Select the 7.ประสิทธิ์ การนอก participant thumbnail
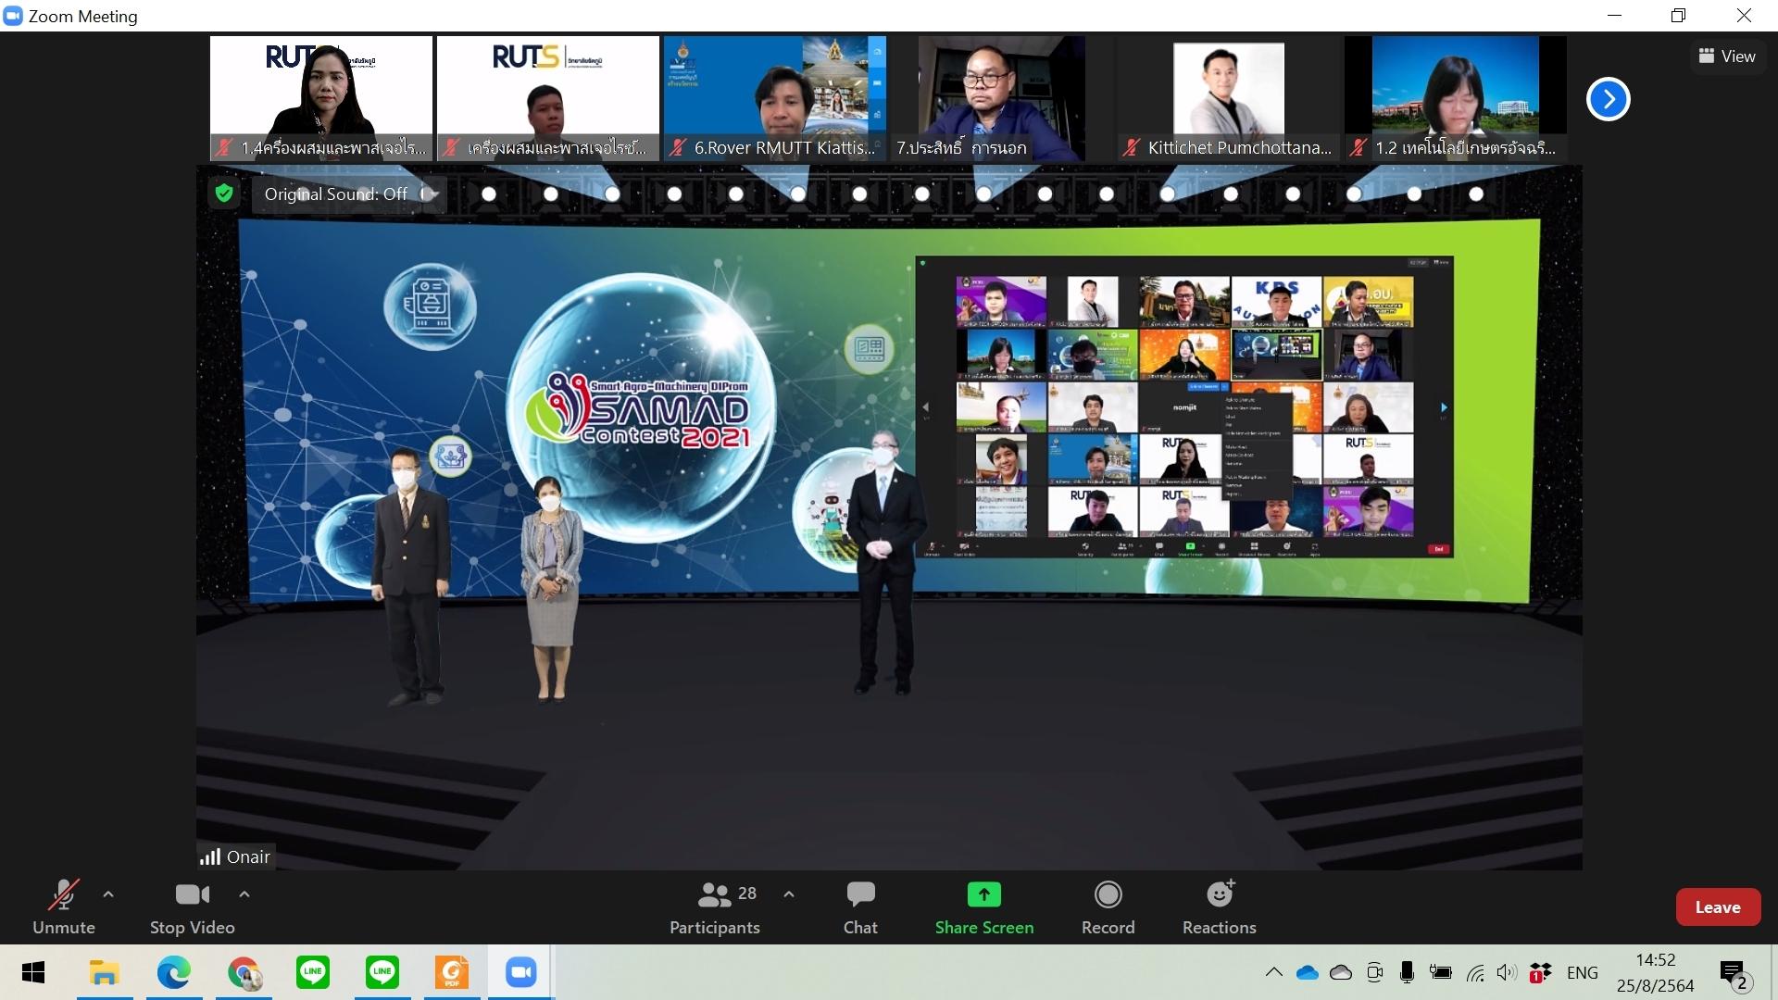The image size is (1778, 1000). tap(1002, 98)
